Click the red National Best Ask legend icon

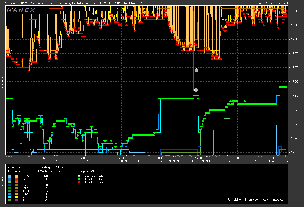pyautogui.click(x=79, y=182)
